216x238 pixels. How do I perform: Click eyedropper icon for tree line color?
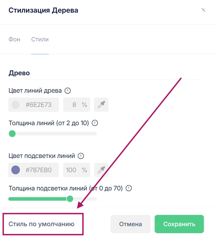[101, 105]
